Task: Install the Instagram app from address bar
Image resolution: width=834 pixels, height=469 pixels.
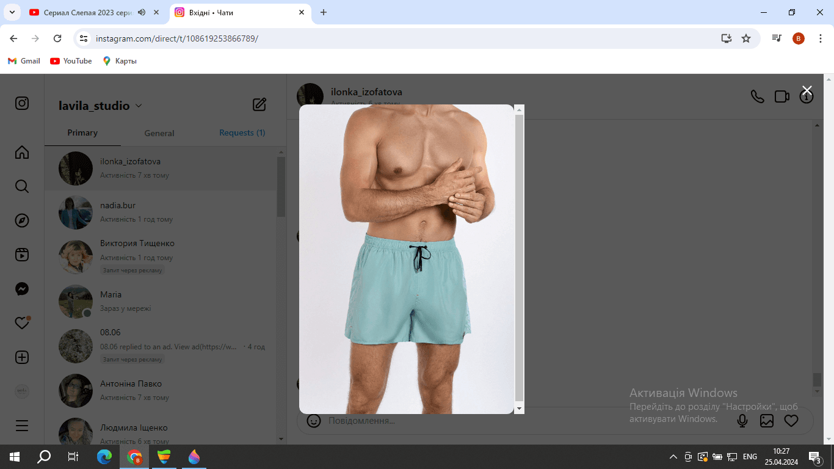Action: [726, 38]
